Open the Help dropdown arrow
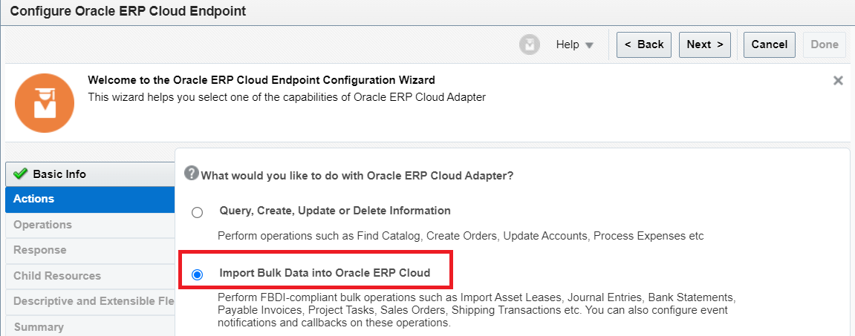Screen dimensions: 855x336 590,45
